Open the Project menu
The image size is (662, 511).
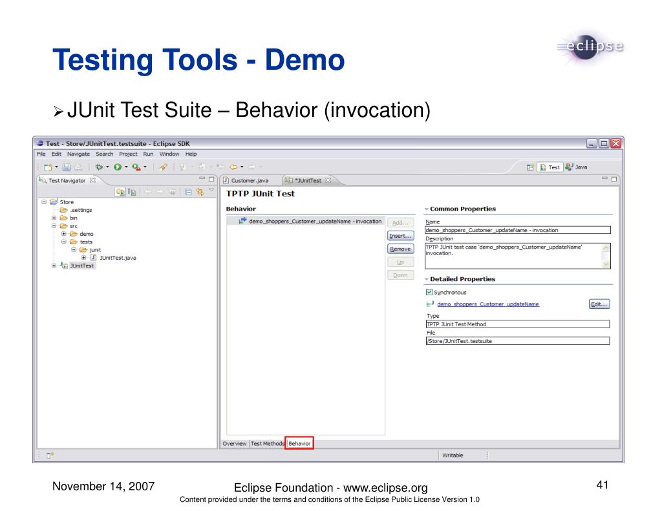[128, 154]
